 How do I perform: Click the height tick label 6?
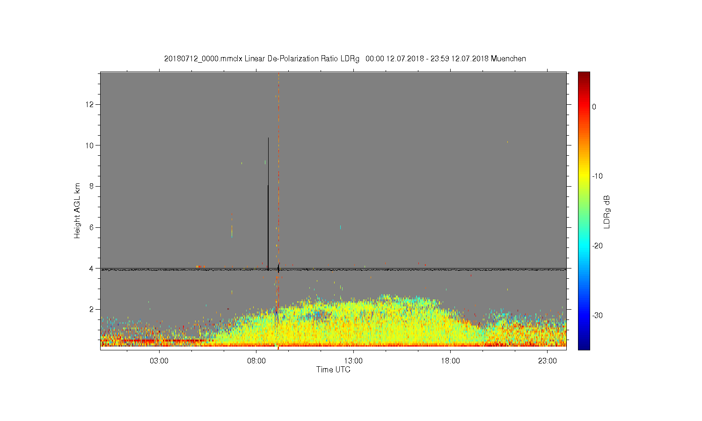click(x=91, y=227)
